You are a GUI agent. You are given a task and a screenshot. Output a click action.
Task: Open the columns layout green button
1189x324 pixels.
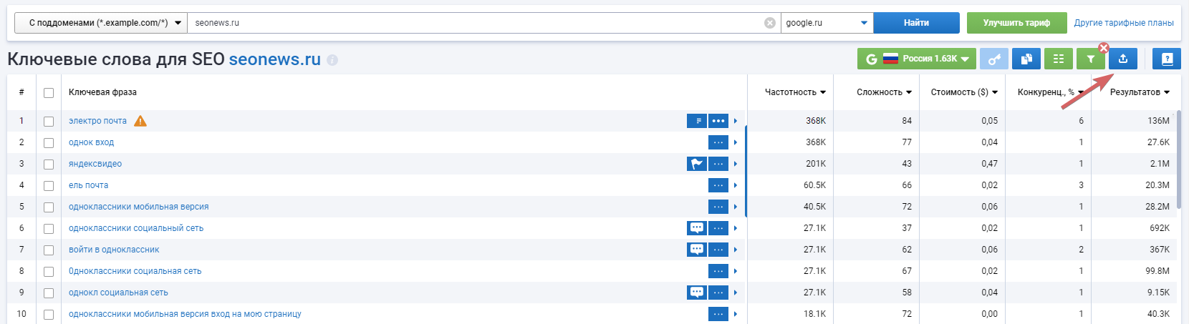tap(1058, 59)
